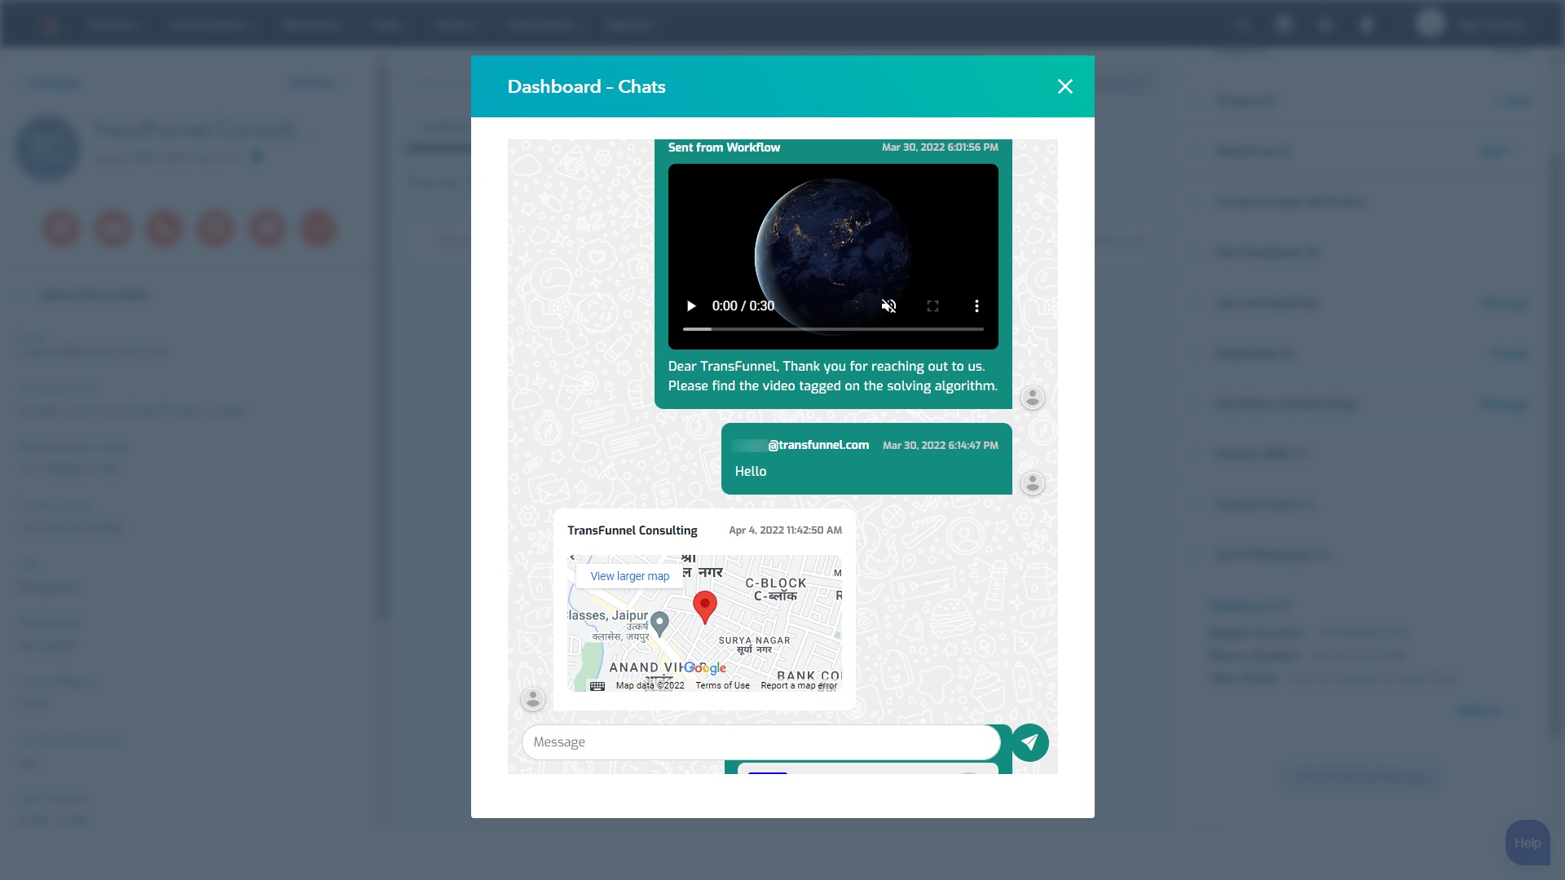
Task: Close the Dashboard - Chats dialog
Action: tap(1065, 86)
